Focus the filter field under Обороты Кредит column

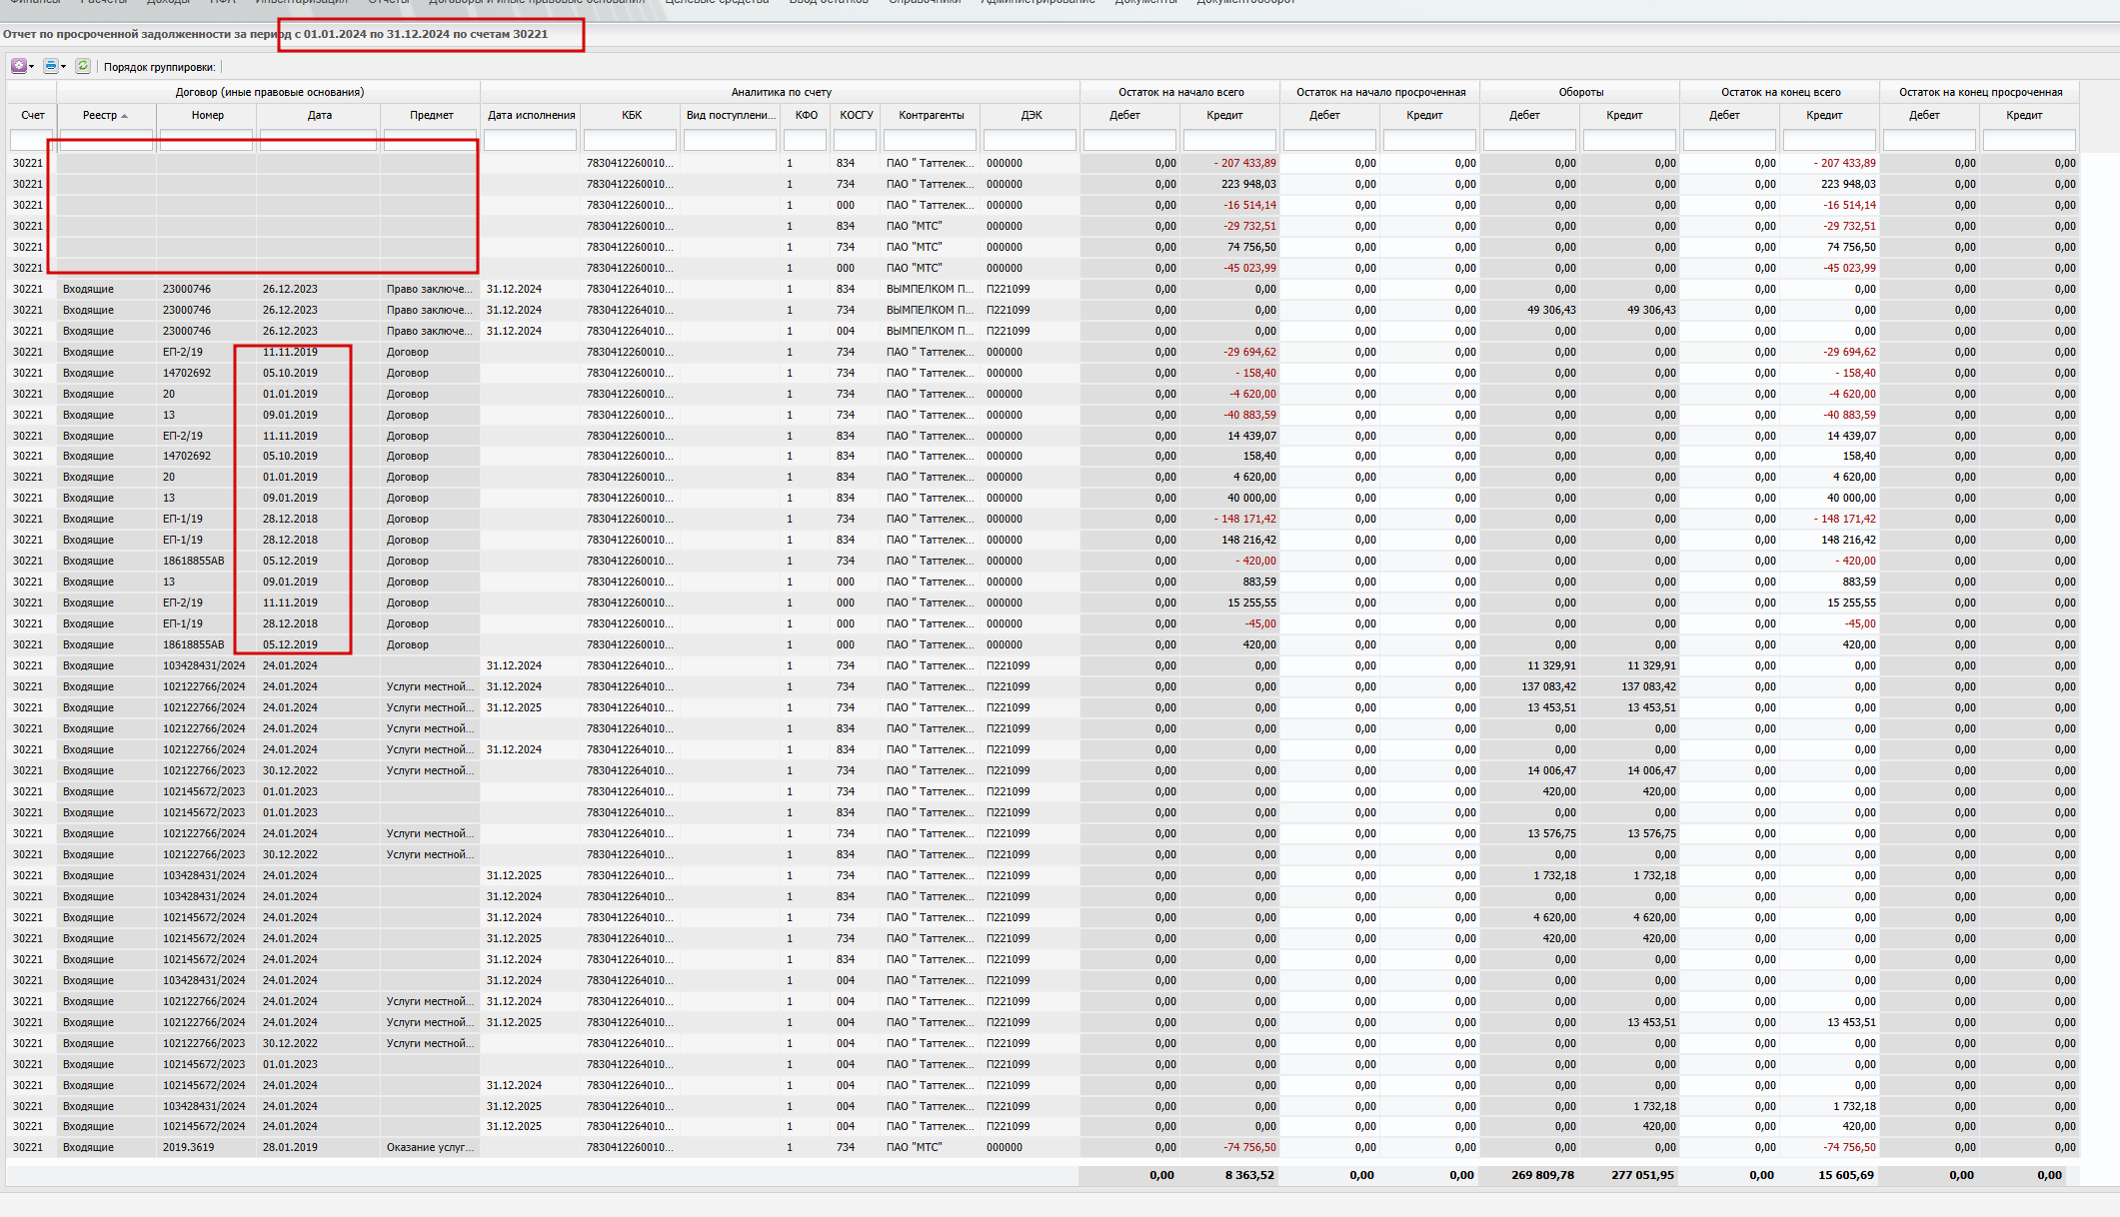(x=1630, y=140)
